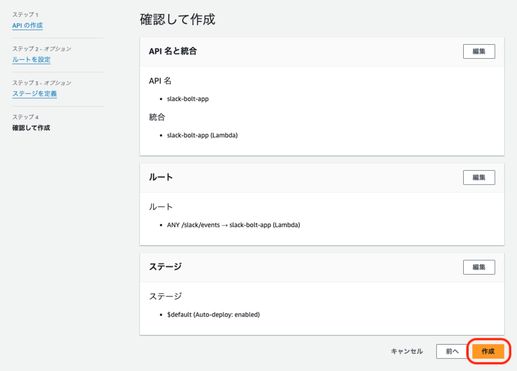The height and width of the screenshot is (371, 517).
Task: Click the ステージ section header
Action: [163, 267]
